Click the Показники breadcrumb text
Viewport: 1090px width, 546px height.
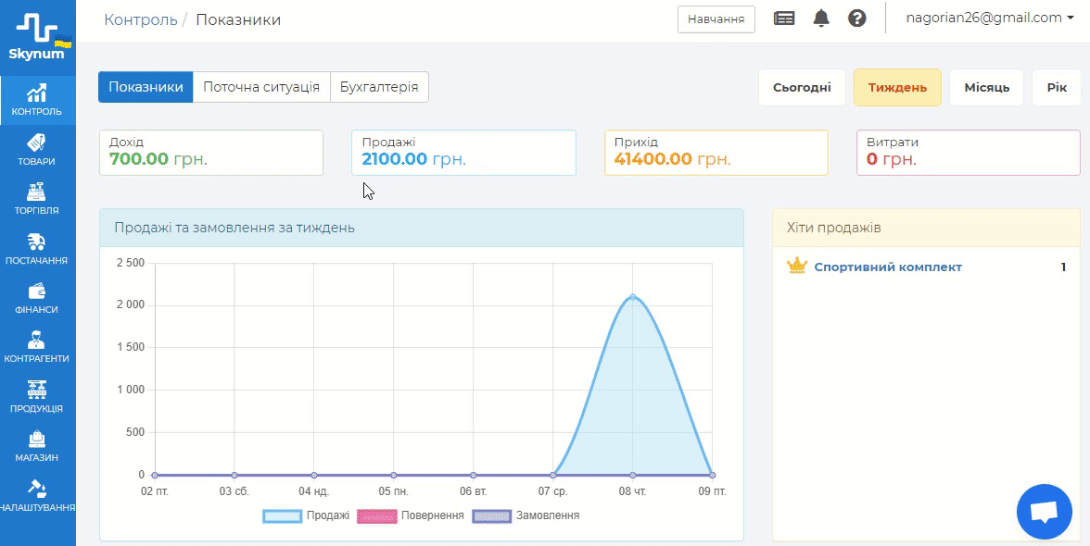tap(238, 19)
